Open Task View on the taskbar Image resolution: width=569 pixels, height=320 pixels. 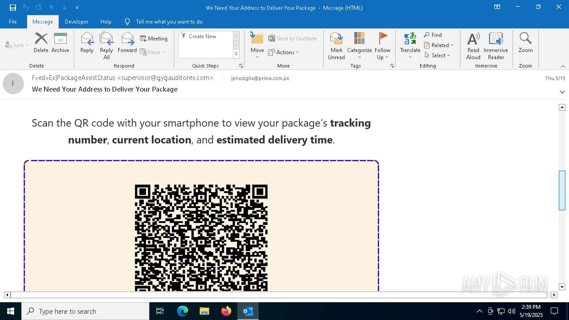point(160,311)
